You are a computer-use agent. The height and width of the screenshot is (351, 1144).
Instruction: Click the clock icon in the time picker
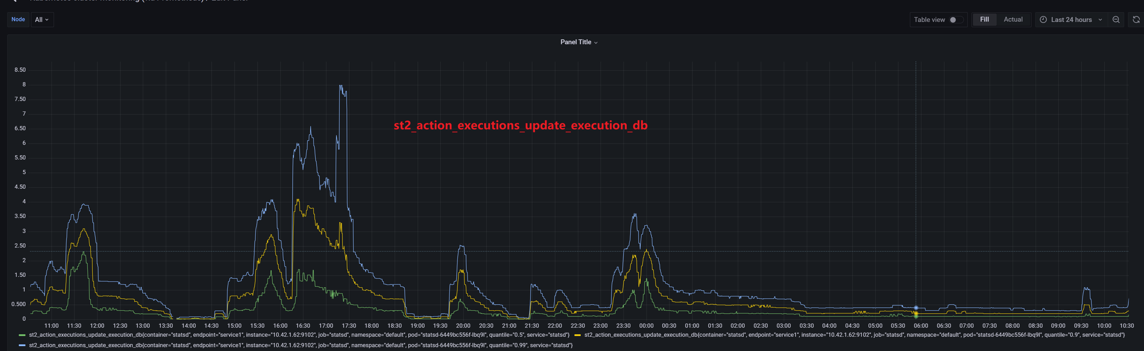coord(1044,19)
